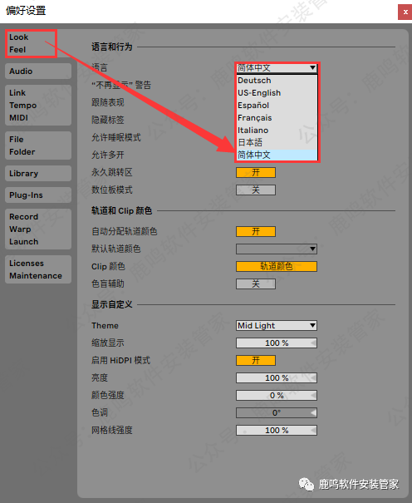
Task: Open the Licenses Maintenance tab
Action: 38,269
